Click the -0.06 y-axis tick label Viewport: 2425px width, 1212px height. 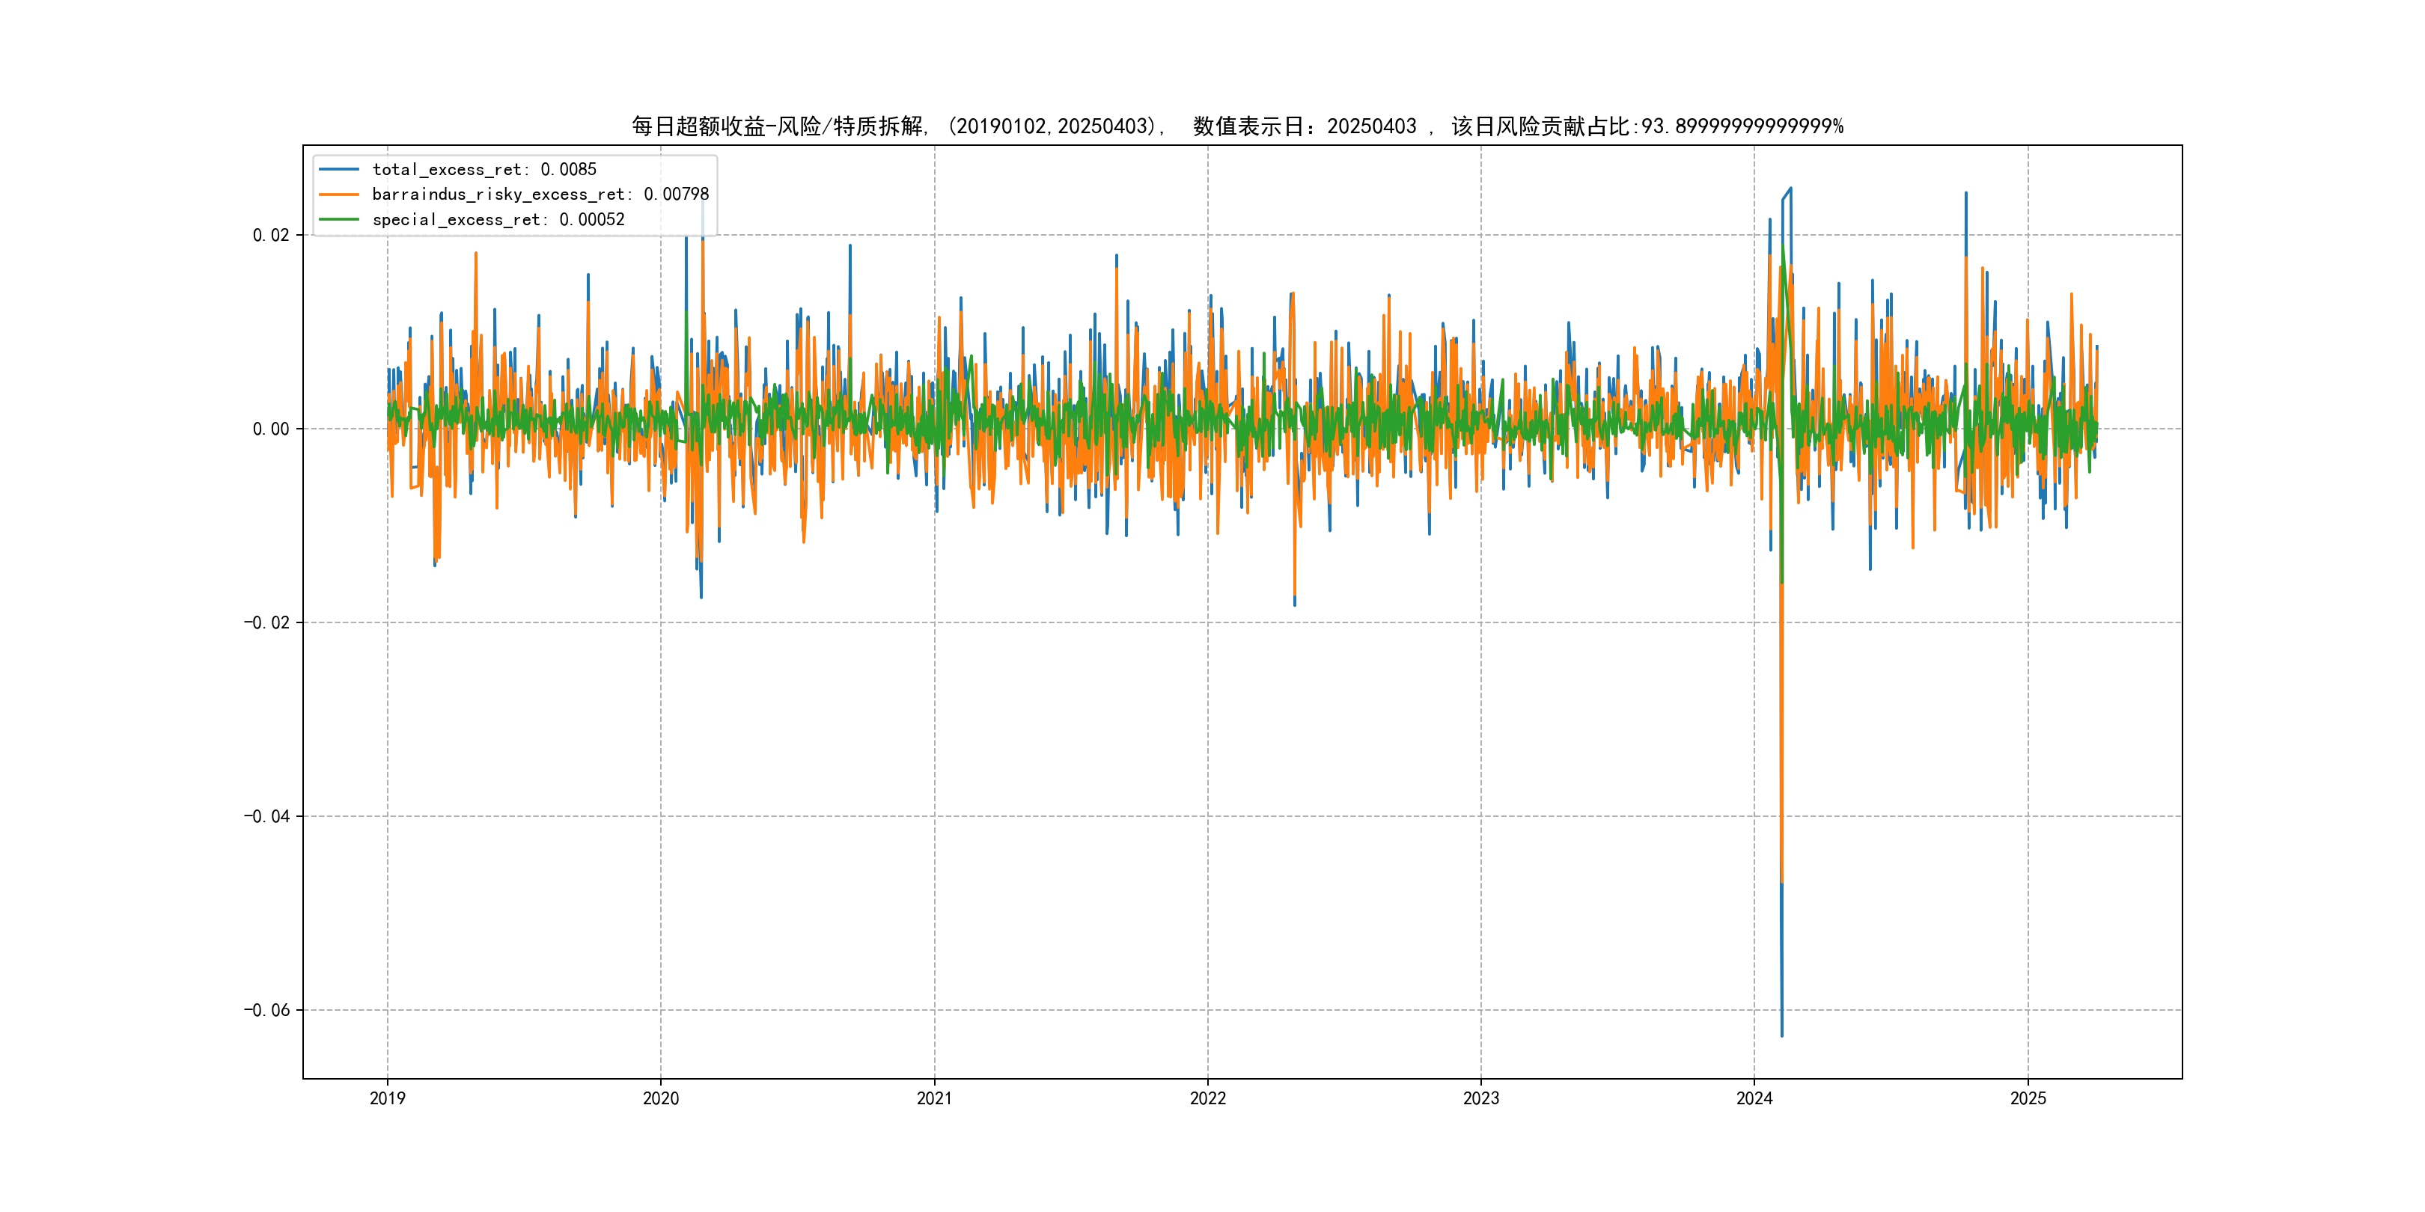[266, 1010]
